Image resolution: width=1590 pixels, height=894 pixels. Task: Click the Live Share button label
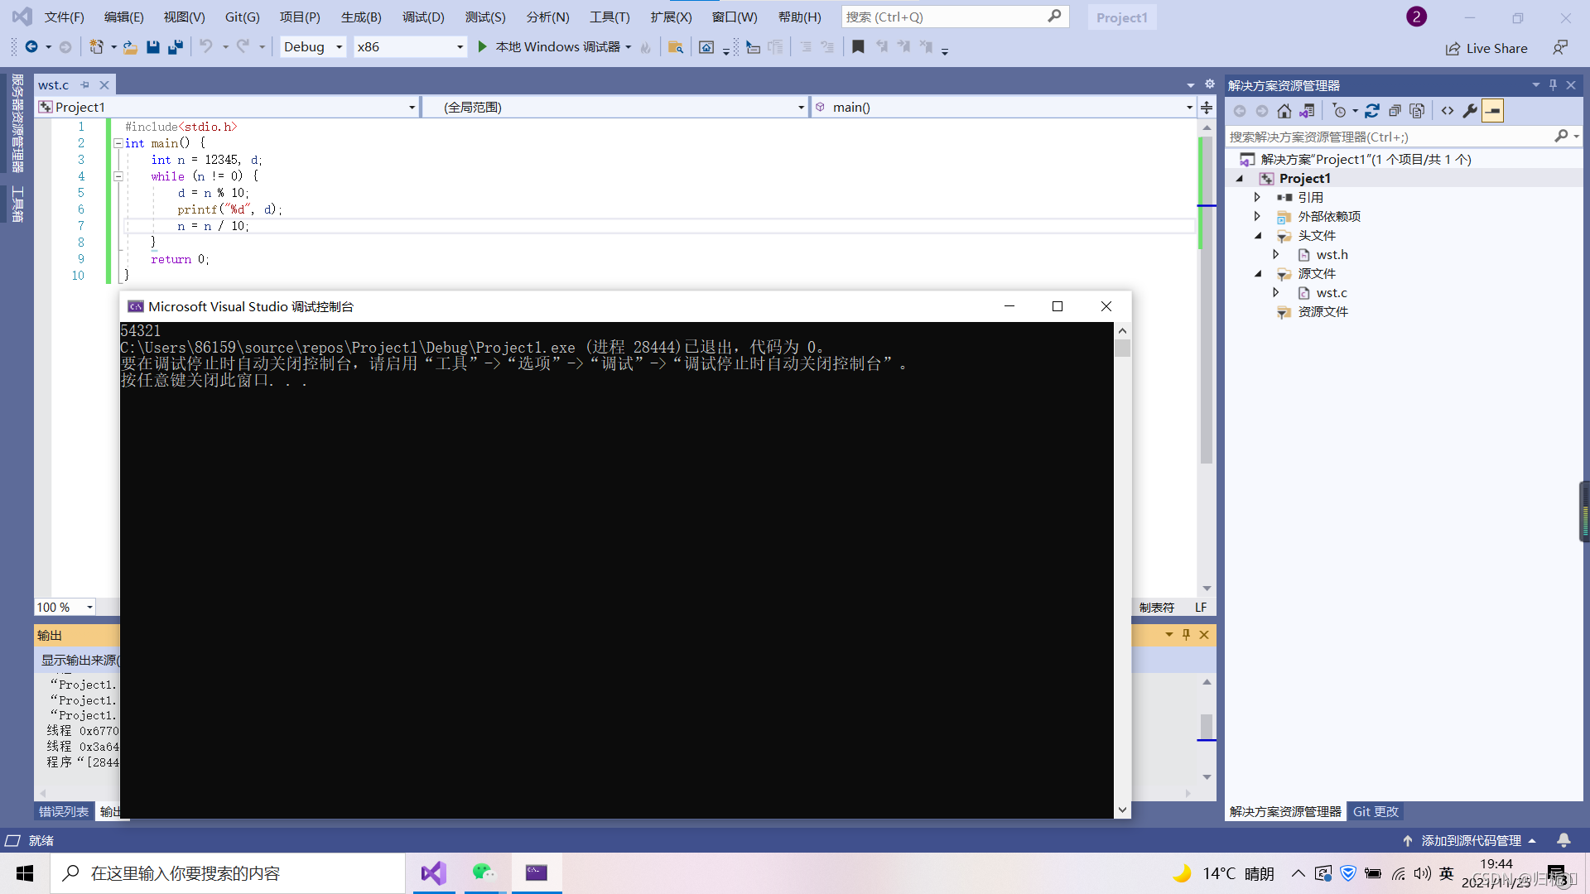point(1496,49)
